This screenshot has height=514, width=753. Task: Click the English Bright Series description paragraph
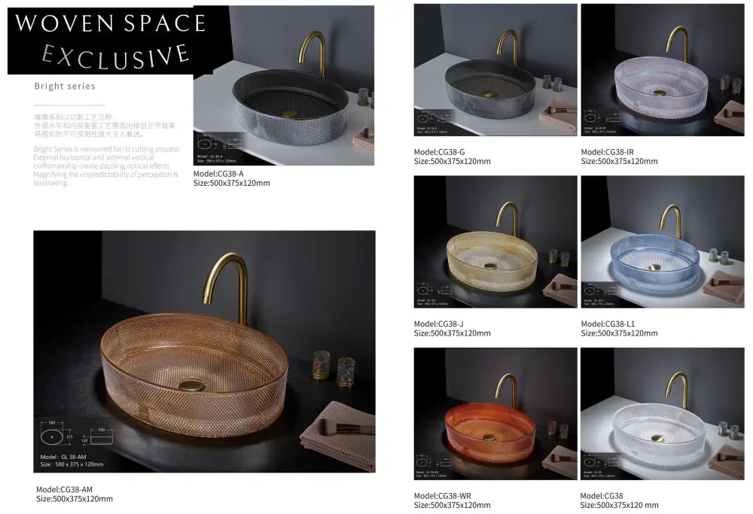(106, 166)
